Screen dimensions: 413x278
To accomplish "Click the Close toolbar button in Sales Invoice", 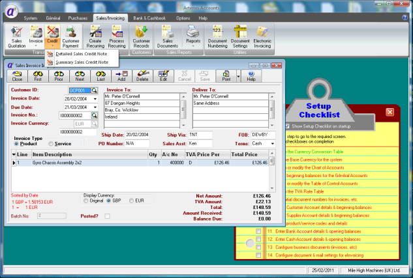I will (17, 76).
